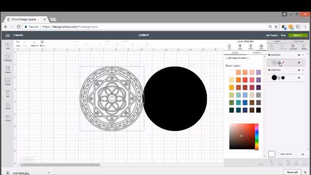Pick the bright red swatch in Basic colors
The image size is (311, 175).
(x=245, y=80)
